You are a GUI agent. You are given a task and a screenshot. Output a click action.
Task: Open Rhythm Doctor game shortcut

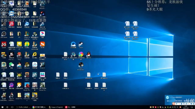pyautogui.click(x=27, y=87)
